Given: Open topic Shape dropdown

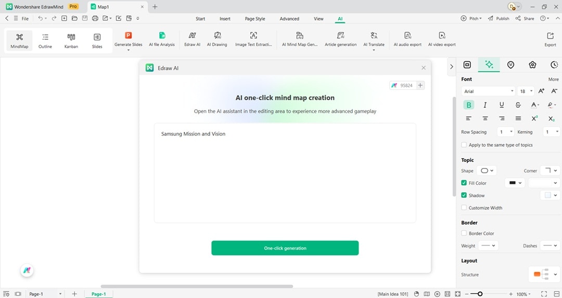Looking at the screenshot, I should click(x=487, y=171).
